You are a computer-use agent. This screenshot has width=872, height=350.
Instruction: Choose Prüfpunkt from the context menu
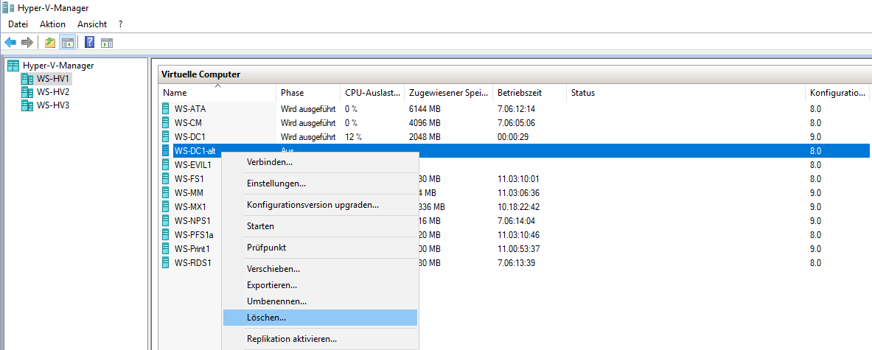[320, 248]
